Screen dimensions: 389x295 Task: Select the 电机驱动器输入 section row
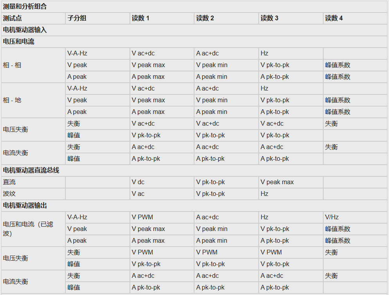pyautogui.click(x=194, y=30)
